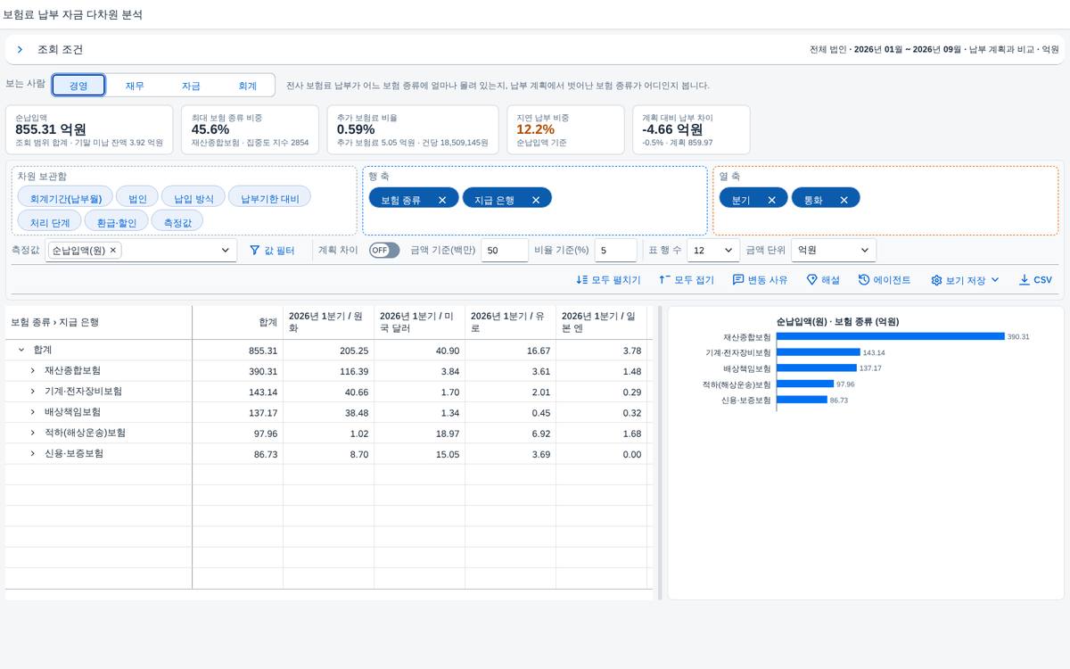Open the 값 필터 funnel icon

pos(254,251)
